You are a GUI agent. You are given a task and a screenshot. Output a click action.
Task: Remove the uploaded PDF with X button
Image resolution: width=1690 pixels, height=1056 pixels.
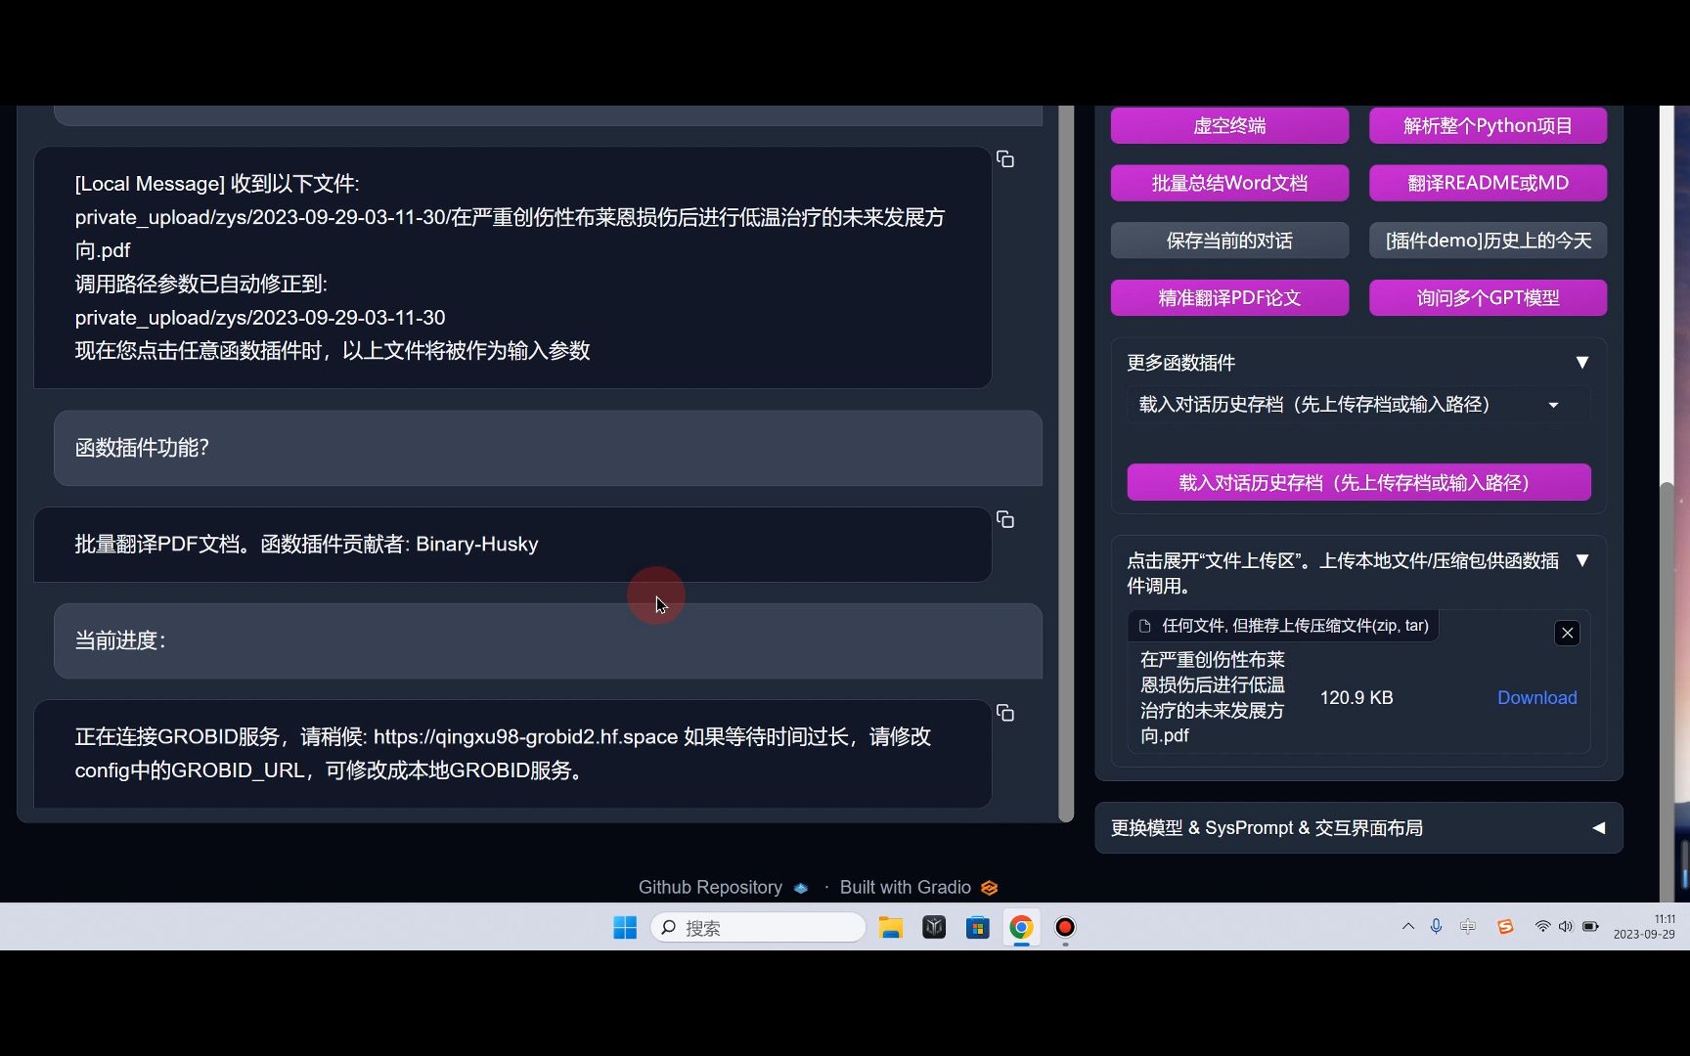coord(1567,633)
